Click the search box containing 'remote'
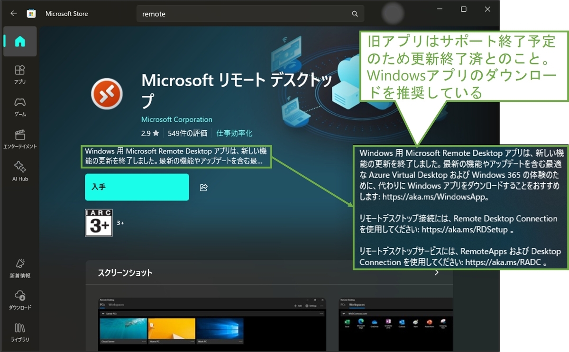This screenshot has height=352, width=569. click(x=250, y=14)
